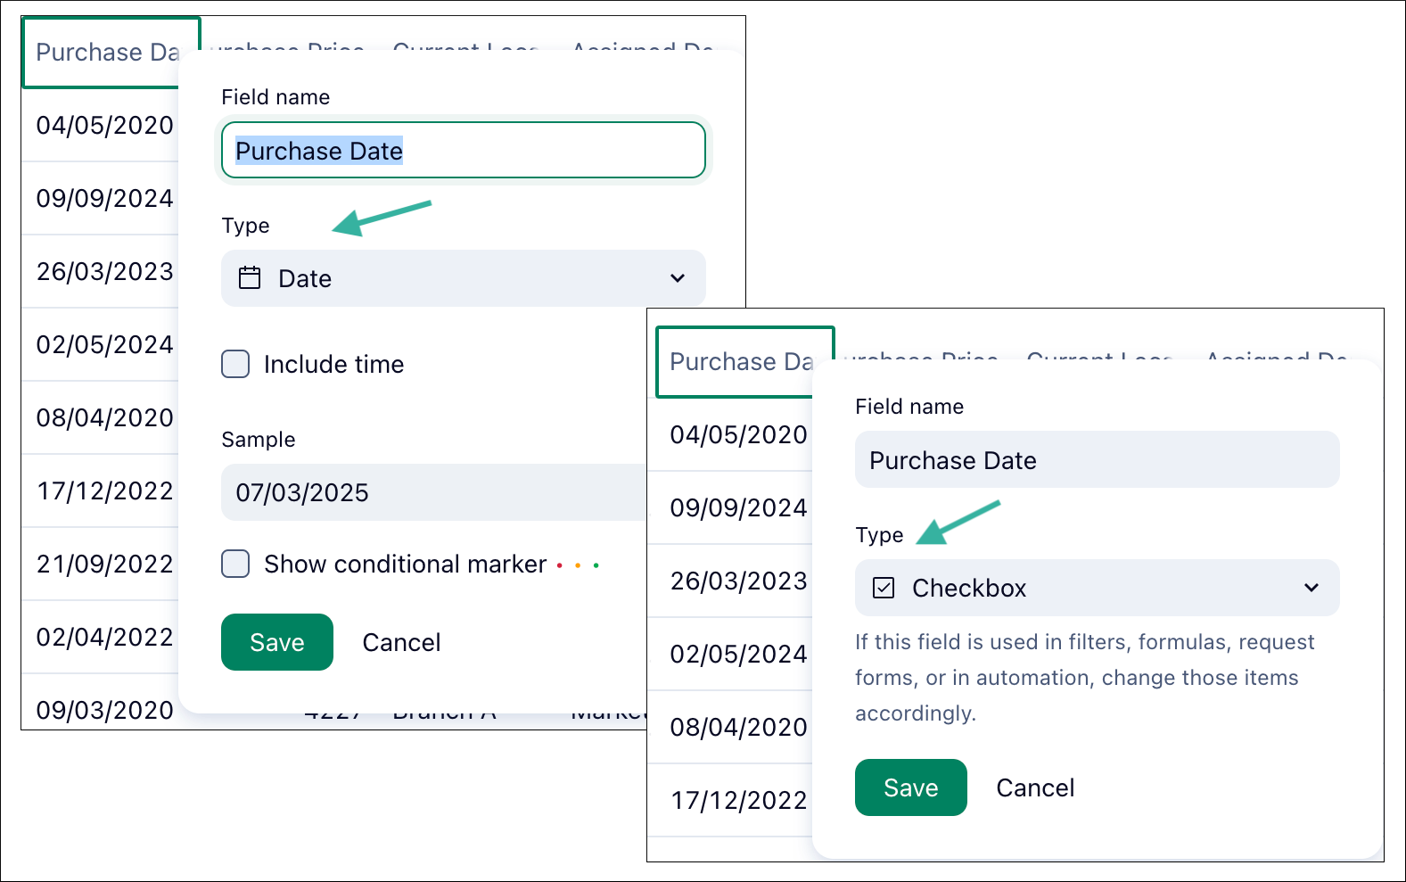Click the Field name input in Checkbox dialog
Screen dimensions: 1406x882
pos(1097,460)
